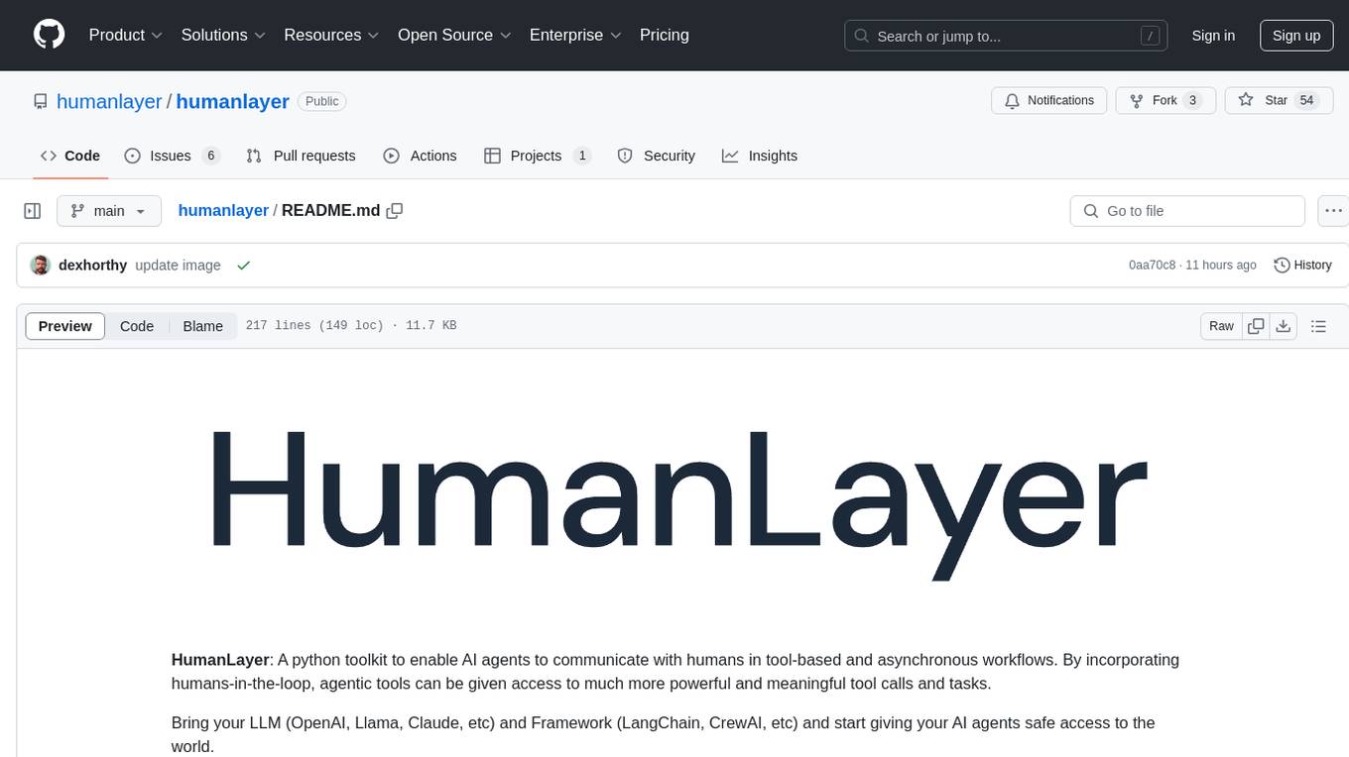Open commit History
The height and width of the screenshot is (757, 1349).
tap(1302, 266)
